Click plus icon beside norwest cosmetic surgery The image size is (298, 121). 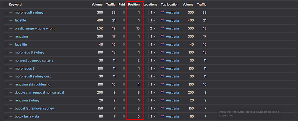click(11, 60)
